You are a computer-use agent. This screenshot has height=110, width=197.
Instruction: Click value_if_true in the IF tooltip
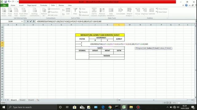click(153, 48)
